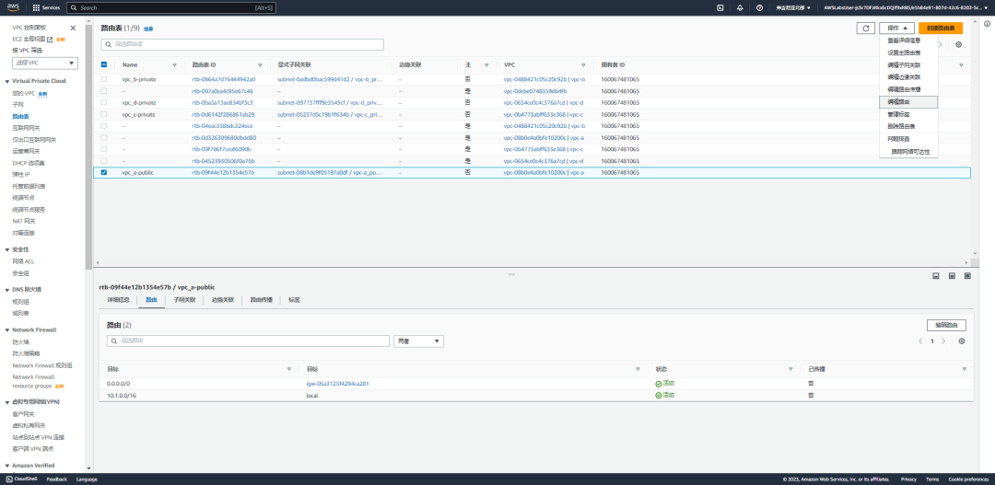995x485 pixels.
Task: Open the 选择VPC filter dropdown
Action: pos(45,63)
